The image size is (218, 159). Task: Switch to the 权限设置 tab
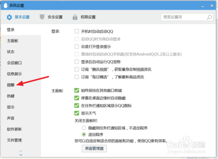(84, 17)
